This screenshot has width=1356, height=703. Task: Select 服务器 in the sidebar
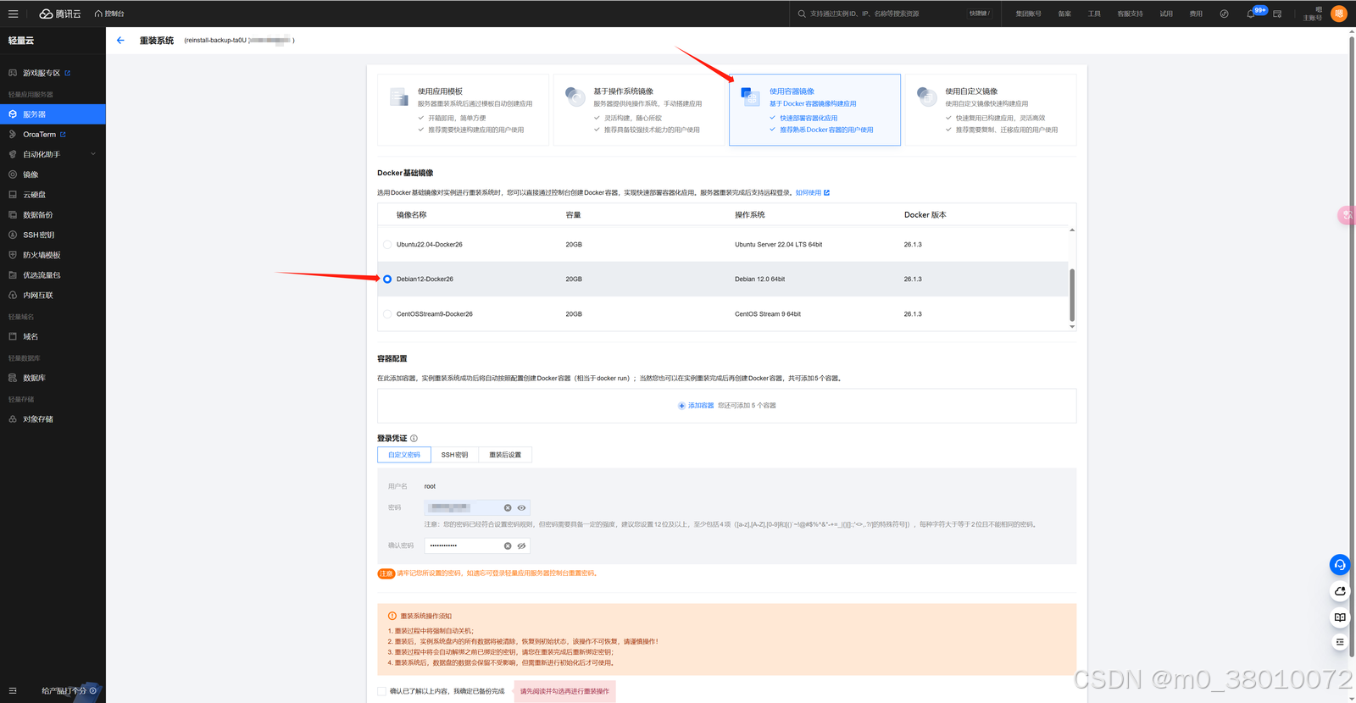click(x=53, y=114)
